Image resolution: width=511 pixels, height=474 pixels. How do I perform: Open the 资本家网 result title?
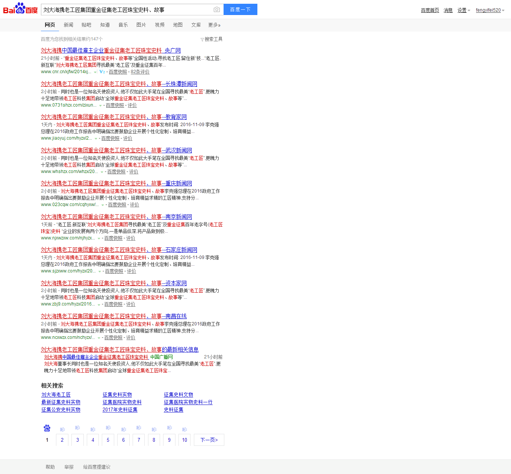click(x=114, y=283)
